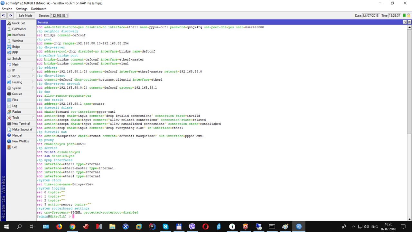This screenshot has height=232, width=412.
Task: Open PPP menu
Action: [15, 53]
